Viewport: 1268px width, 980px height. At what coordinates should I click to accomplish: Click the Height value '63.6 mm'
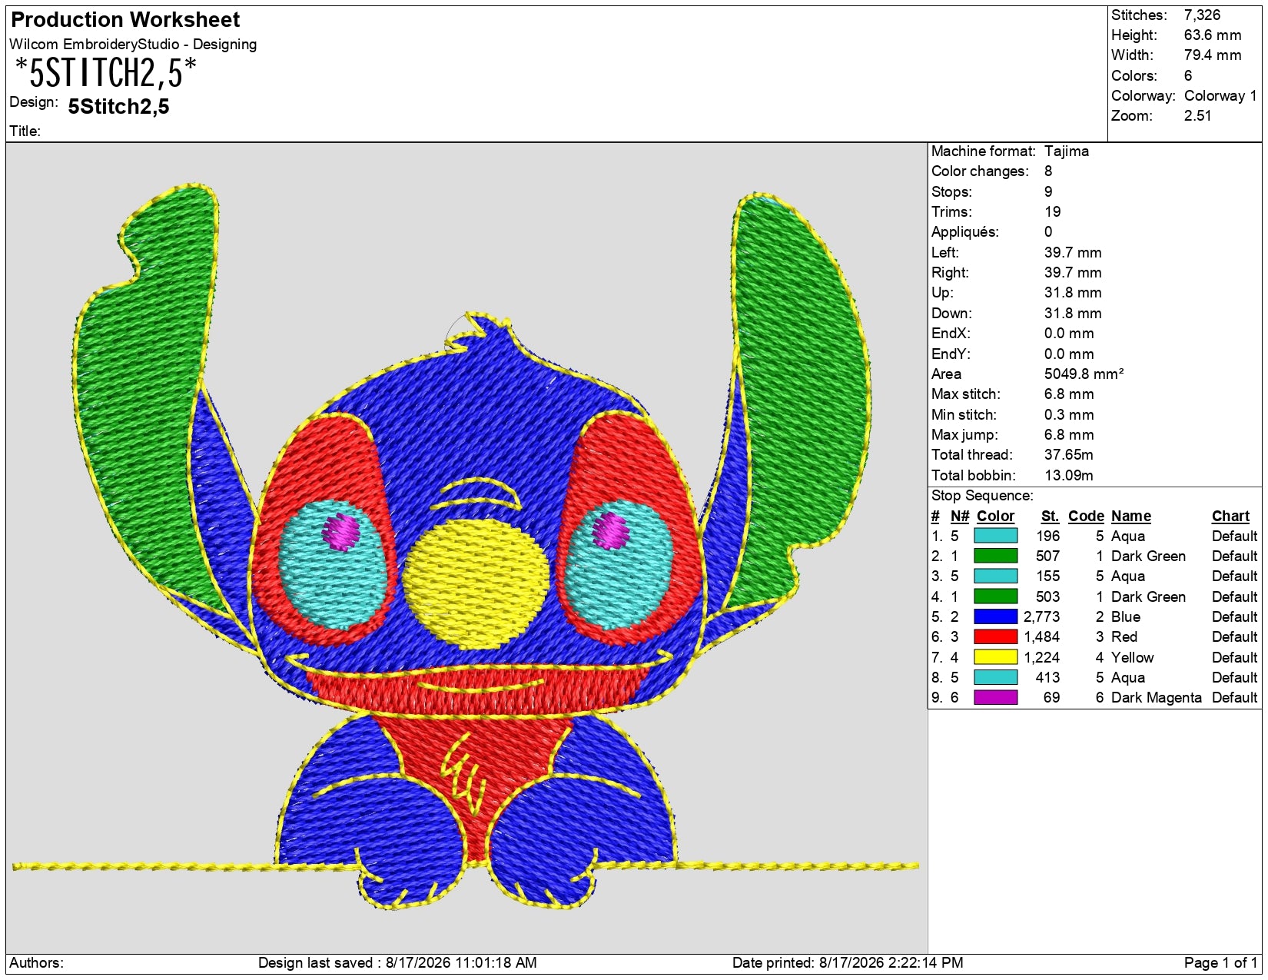coord(1212,35)
